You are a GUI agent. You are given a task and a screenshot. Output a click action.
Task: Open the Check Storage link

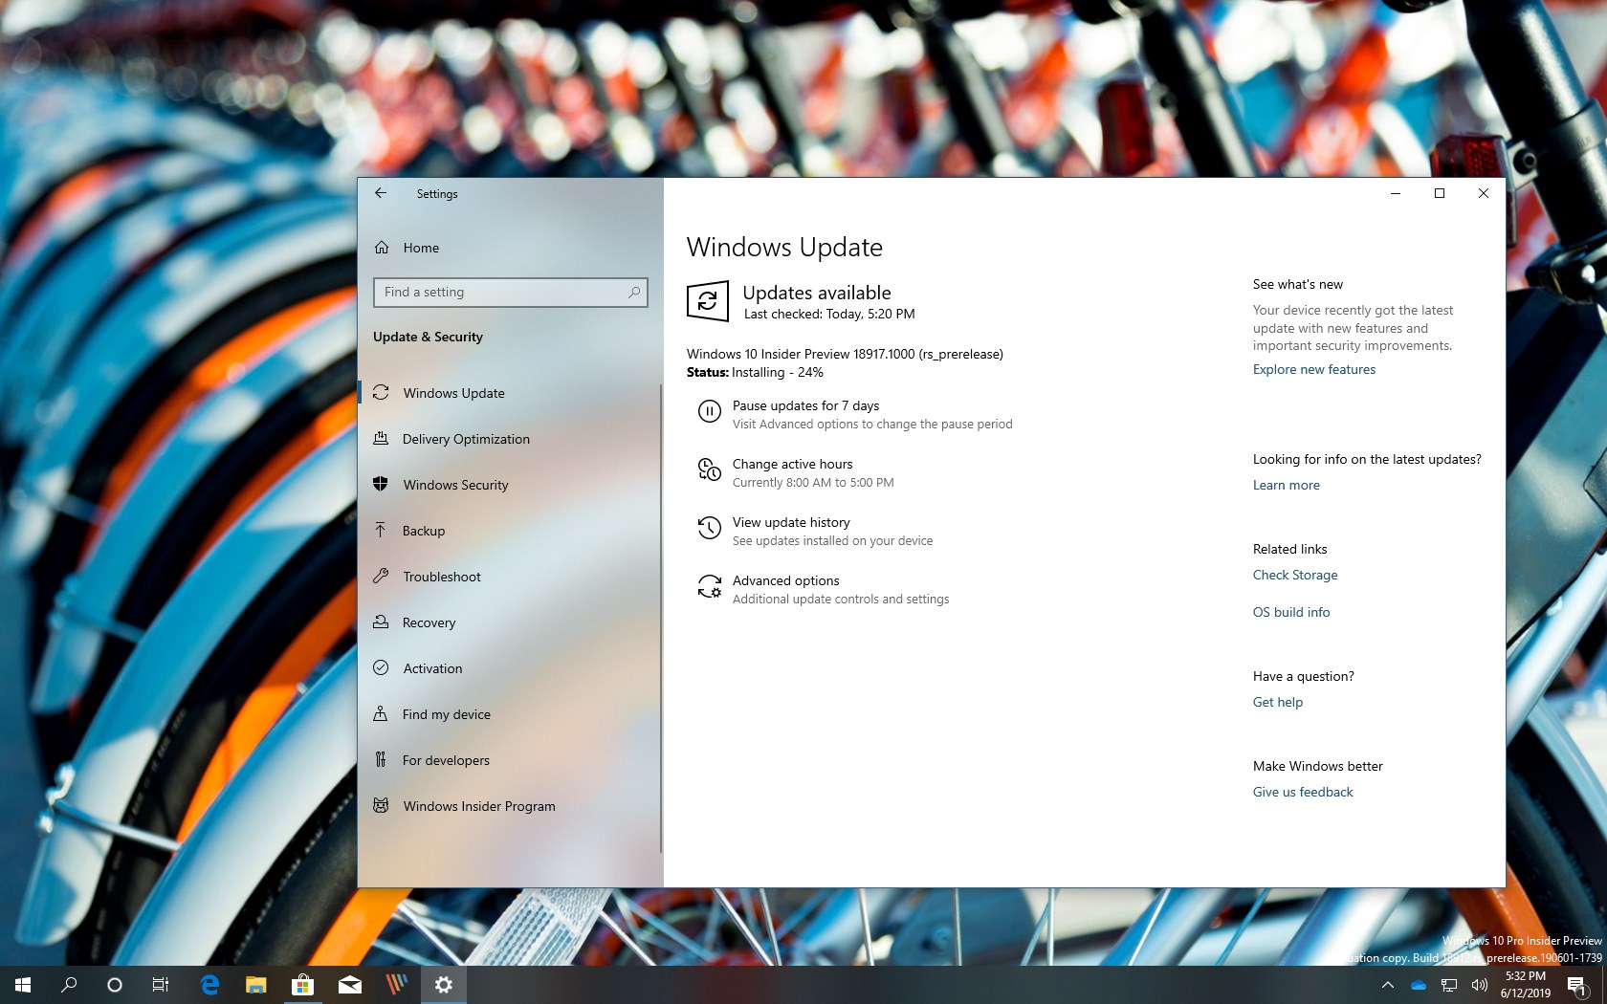click(1295, 575)
